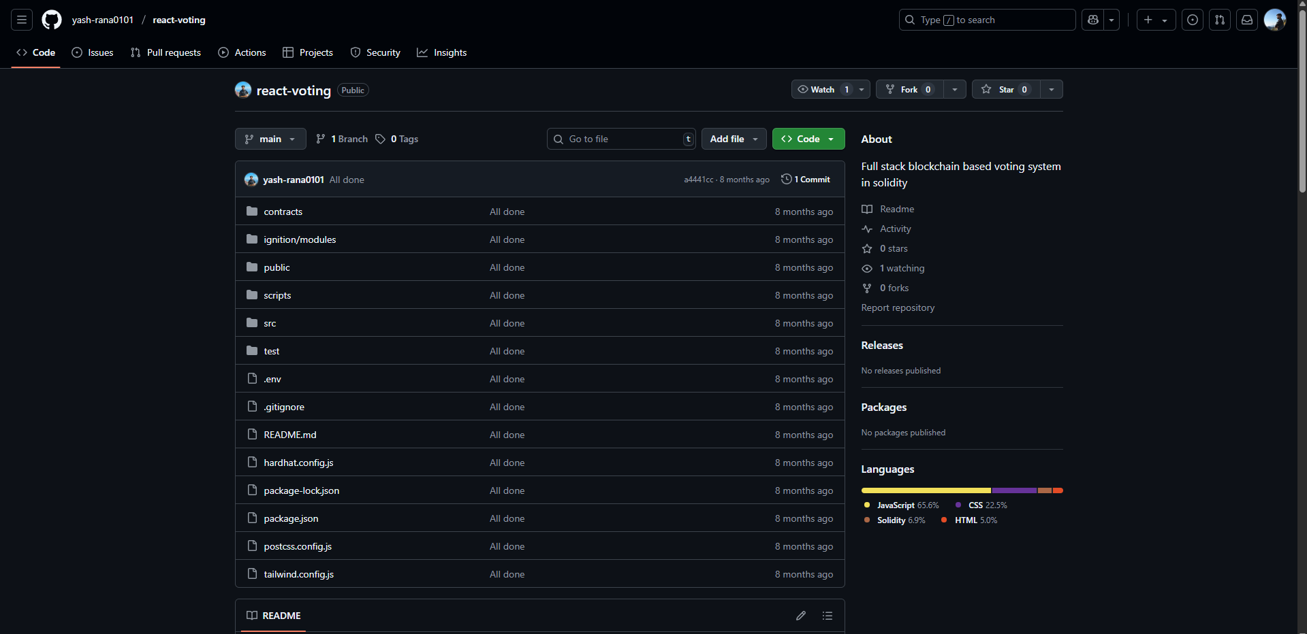Open the postcss.config.js file
1307x634 pixels.
(x=298, y=546)
